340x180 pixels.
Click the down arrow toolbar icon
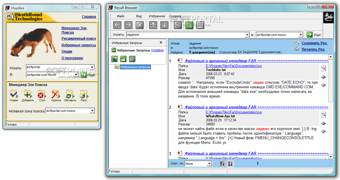[x=164, y=25]
